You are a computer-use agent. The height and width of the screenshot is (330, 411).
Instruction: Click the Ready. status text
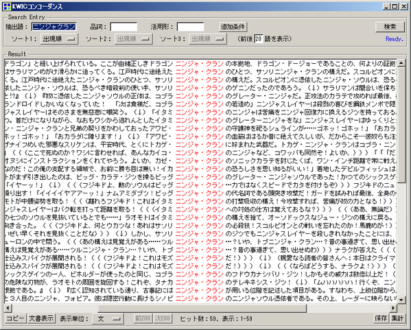tap(395, 39)
